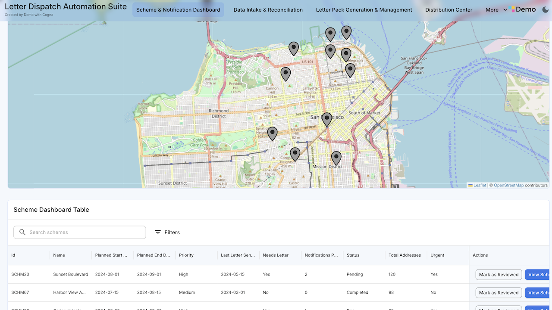Switch to Distribution Center tab
552x310 pixels.
coord(449,9)
